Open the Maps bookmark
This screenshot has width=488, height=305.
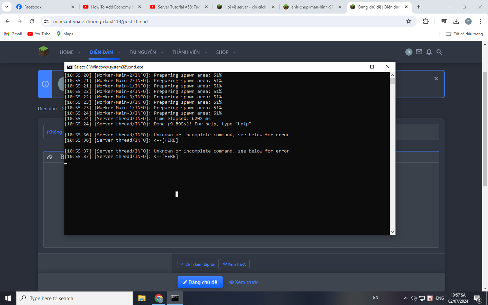pyautogui.click(x=65, y=34)
